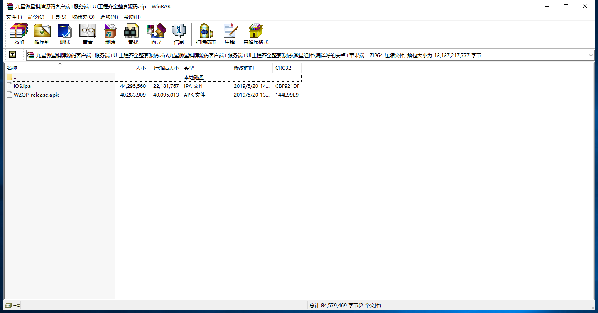
Task: Click the APK modified date 2019/5/20 13
Action: tap(252, 95)
